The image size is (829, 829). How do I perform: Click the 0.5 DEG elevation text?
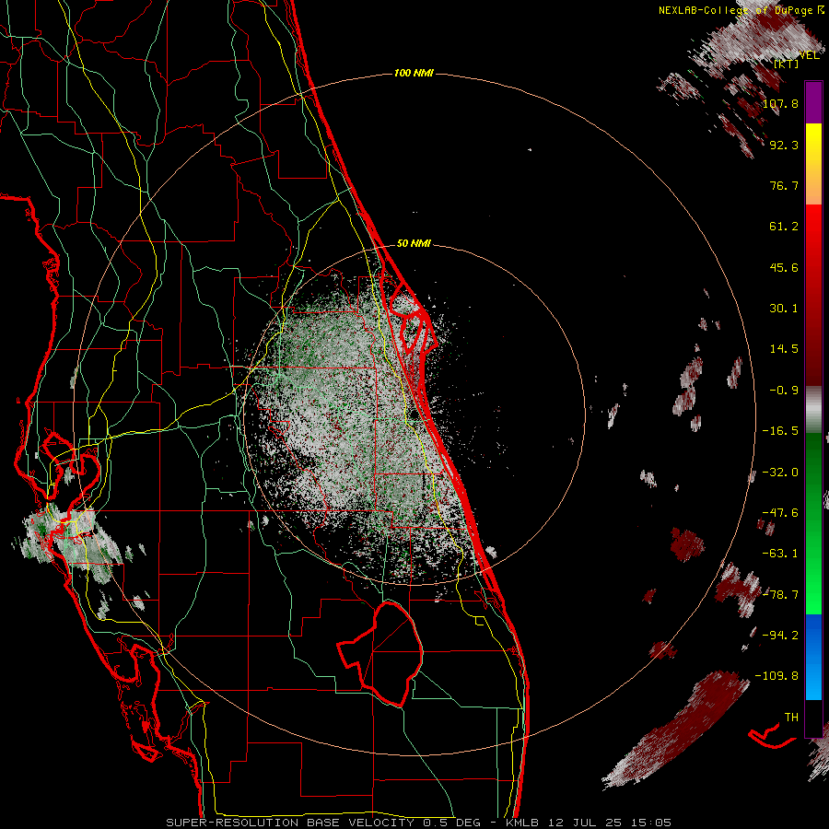(451, 823)
